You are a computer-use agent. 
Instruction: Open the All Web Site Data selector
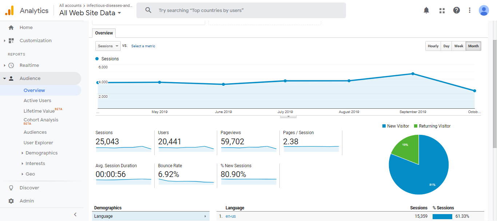90,13
